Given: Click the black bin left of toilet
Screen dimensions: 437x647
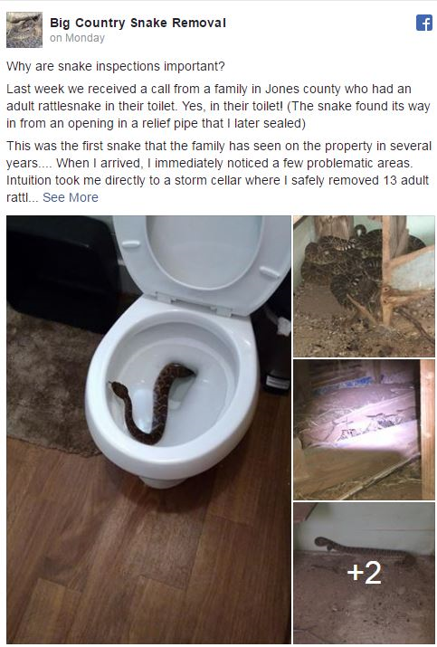Looking at the screenshot, I should pyautogui.click(x=62, y=272).
